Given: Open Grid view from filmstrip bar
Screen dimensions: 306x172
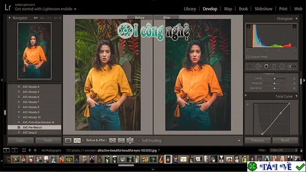Looking at the screenshot, I should (24, 150).
